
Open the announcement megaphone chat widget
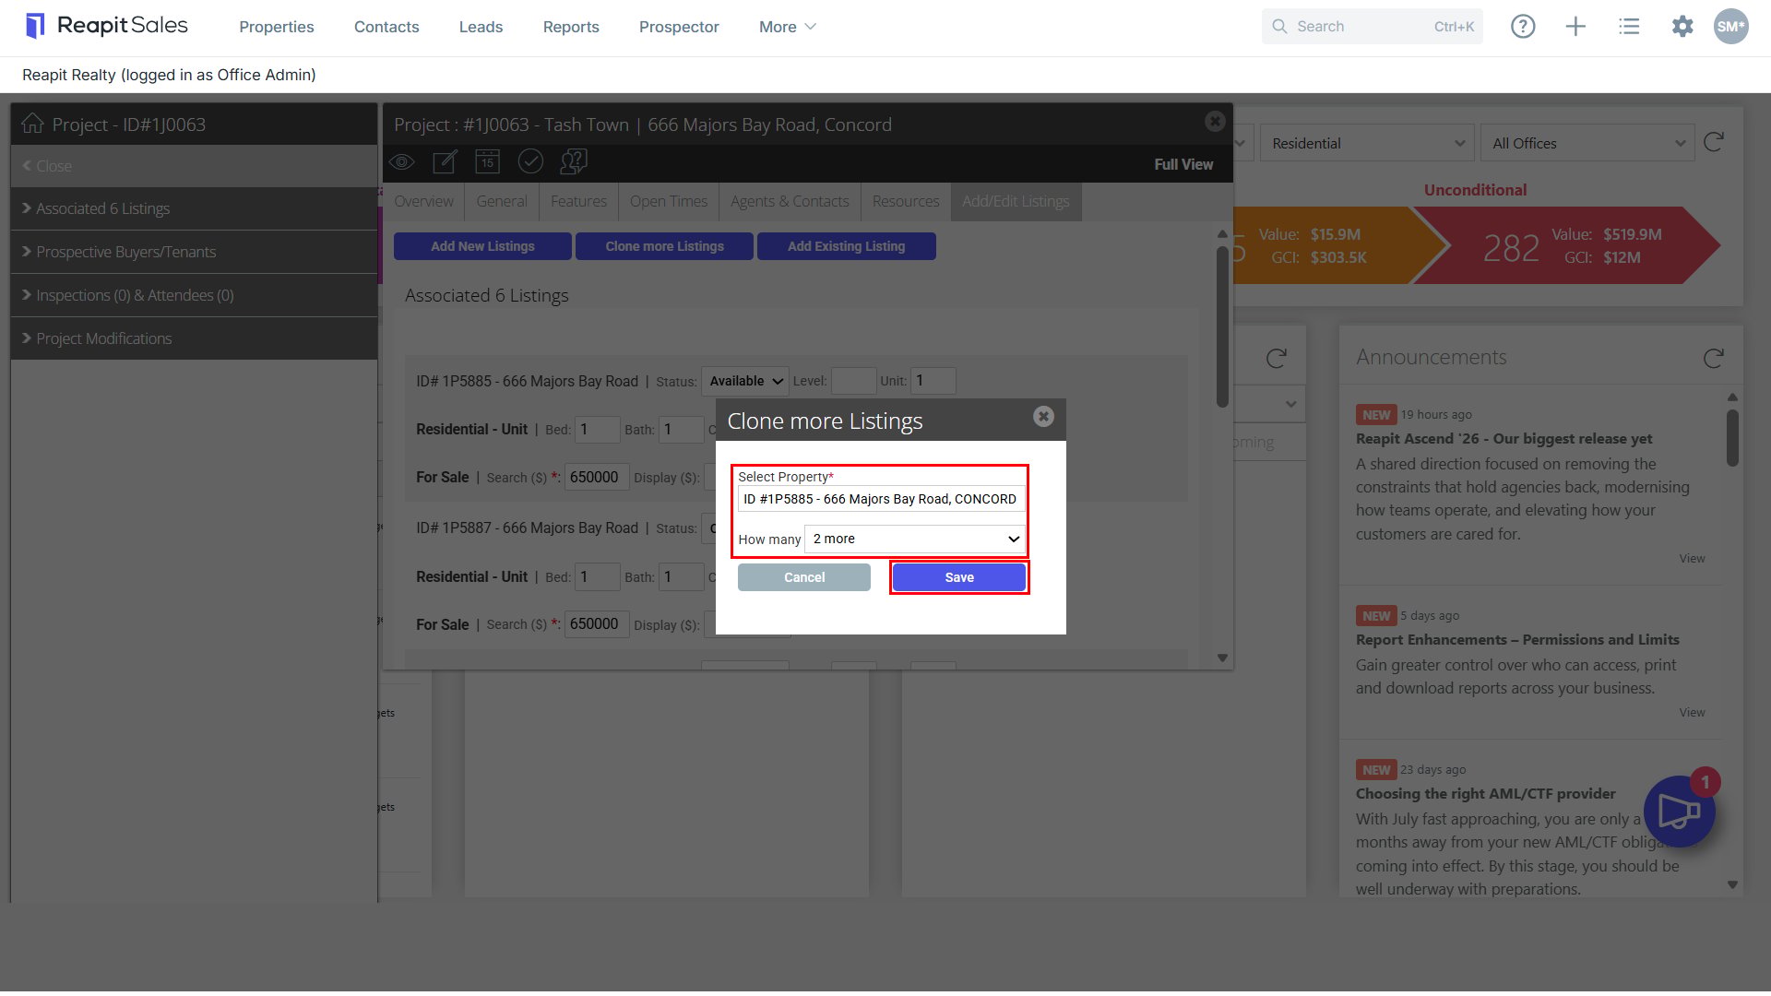coord(1679,812)
